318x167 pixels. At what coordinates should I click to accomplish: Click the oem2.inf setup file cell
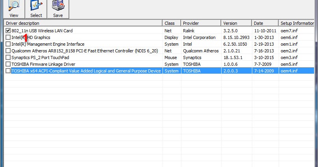289,51
